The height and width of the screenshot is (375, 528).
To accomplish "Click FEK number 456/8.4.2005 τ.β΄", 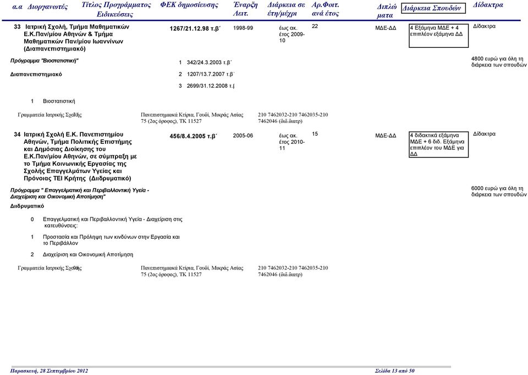I will [x=193, y=136].
